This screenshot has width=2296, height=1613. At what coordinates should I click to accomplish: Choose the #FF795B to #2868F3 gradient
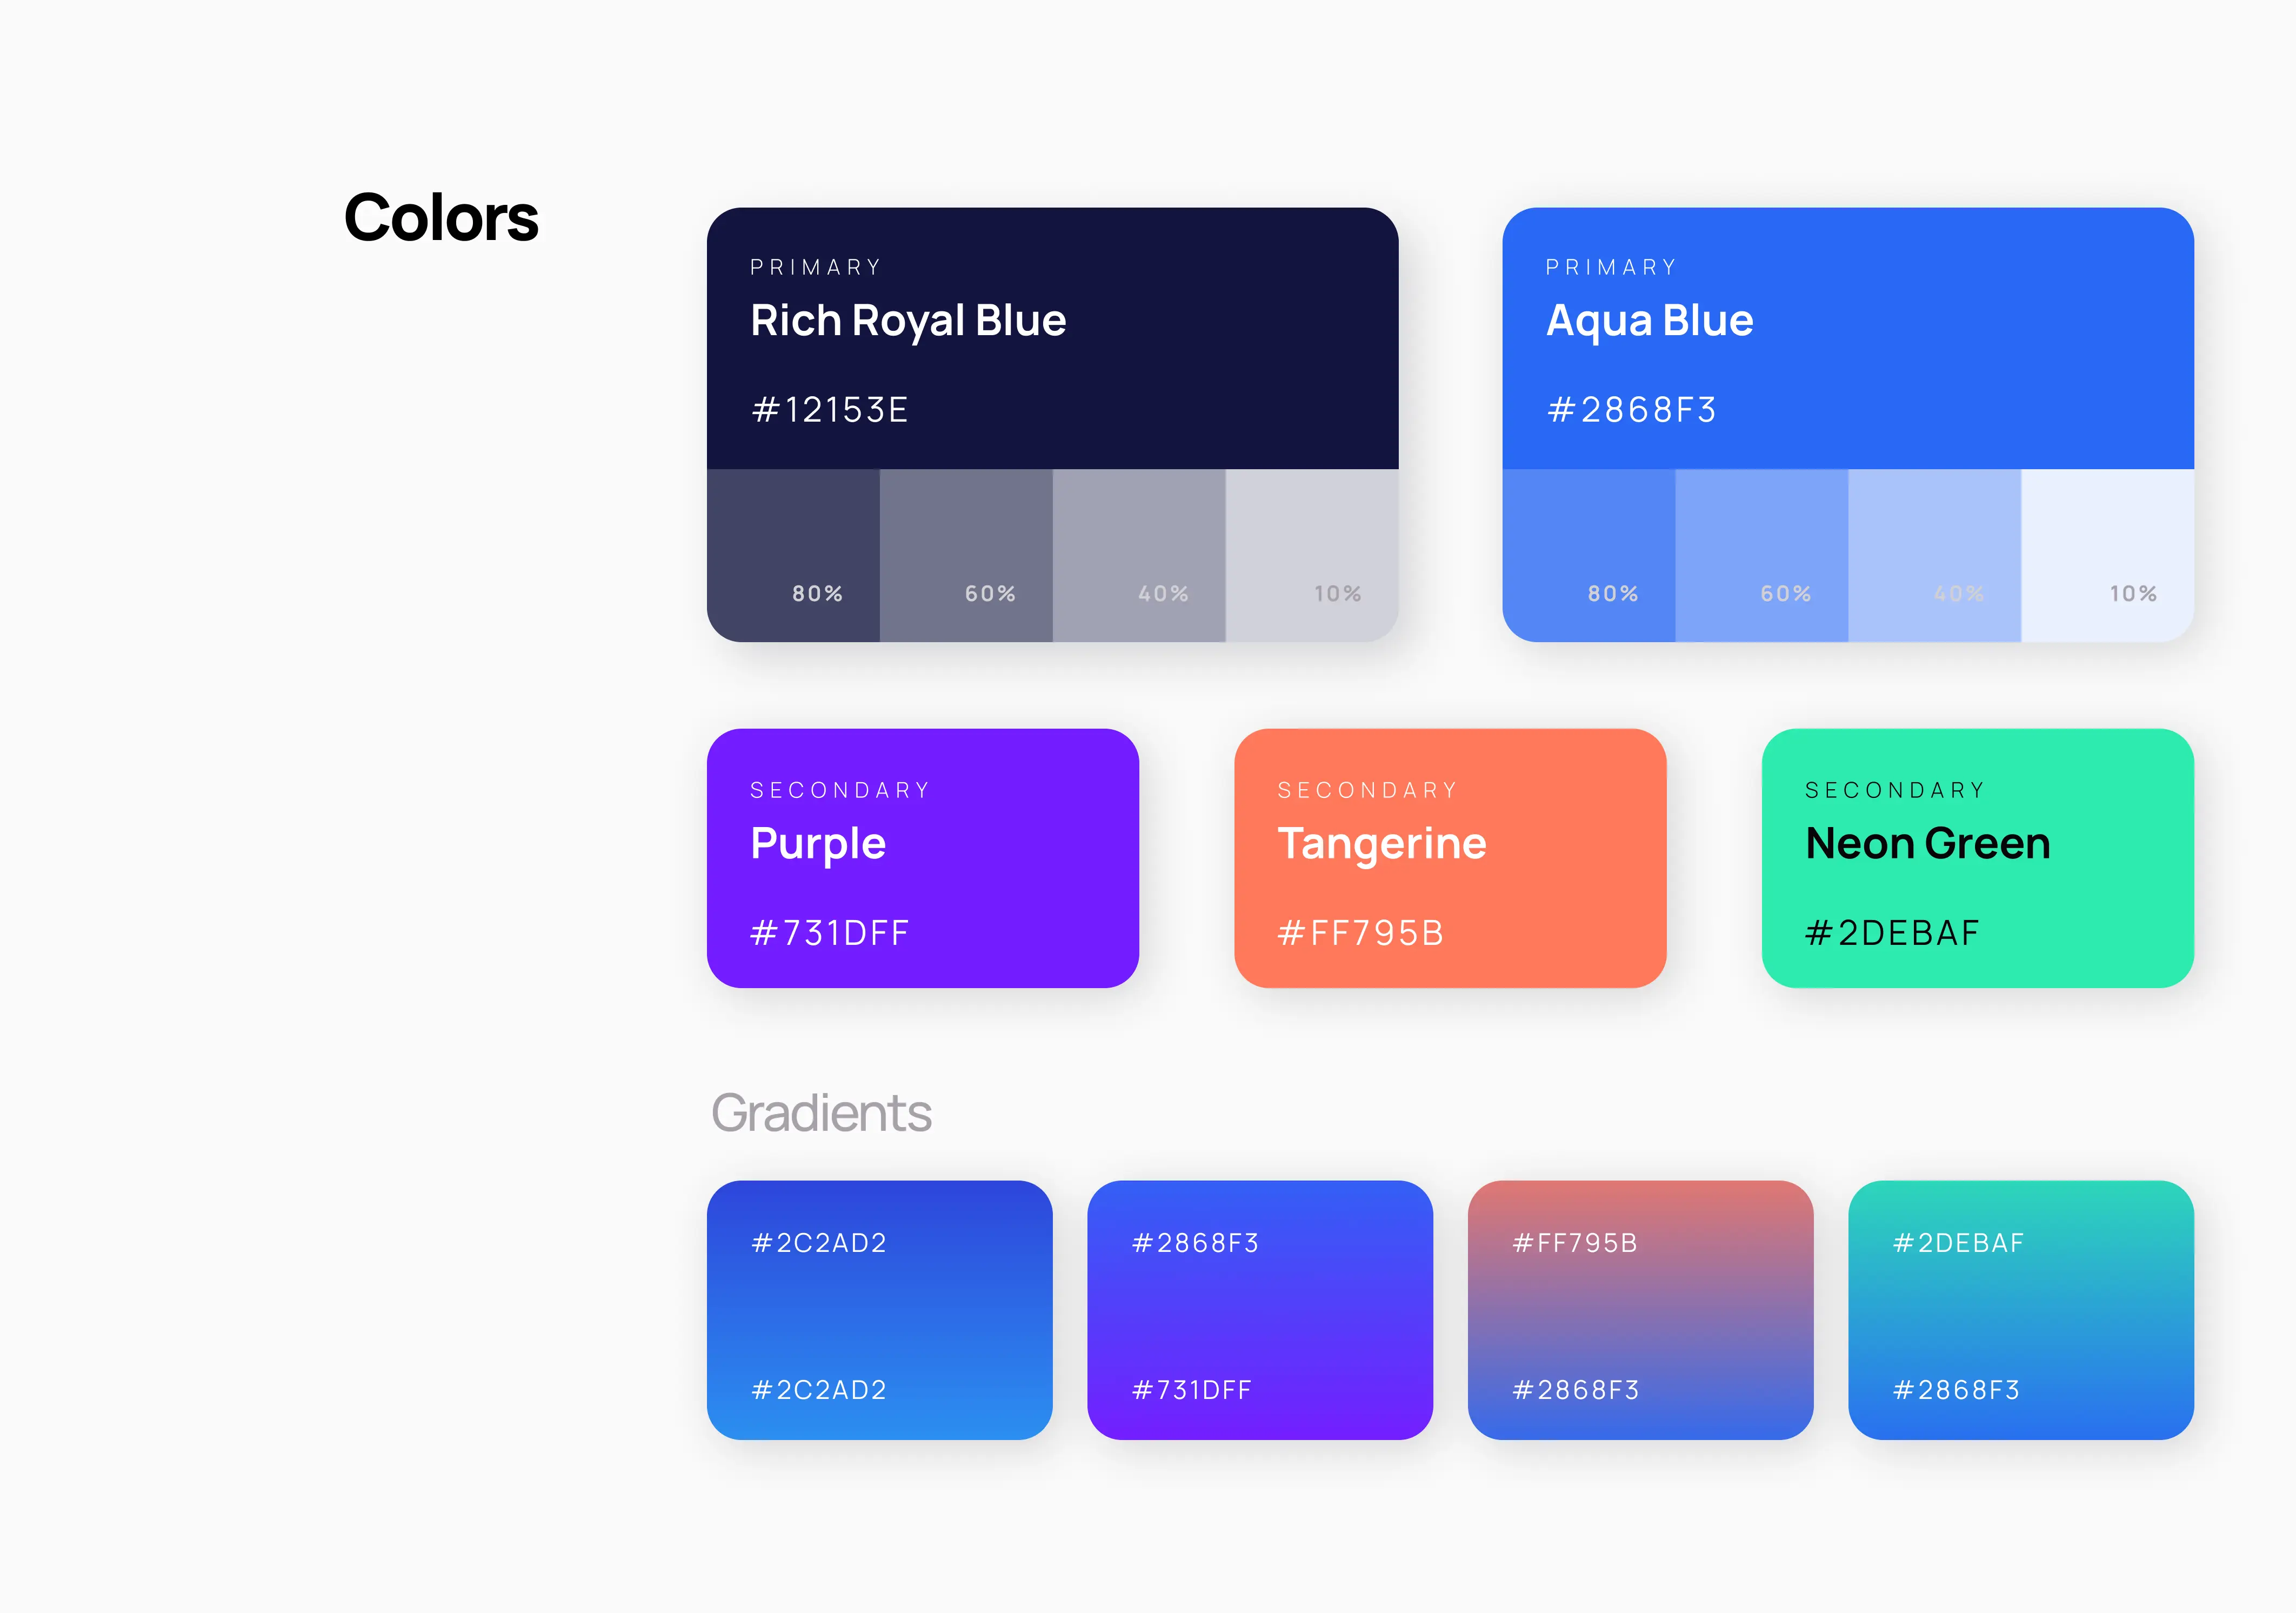[1640, 1310]
